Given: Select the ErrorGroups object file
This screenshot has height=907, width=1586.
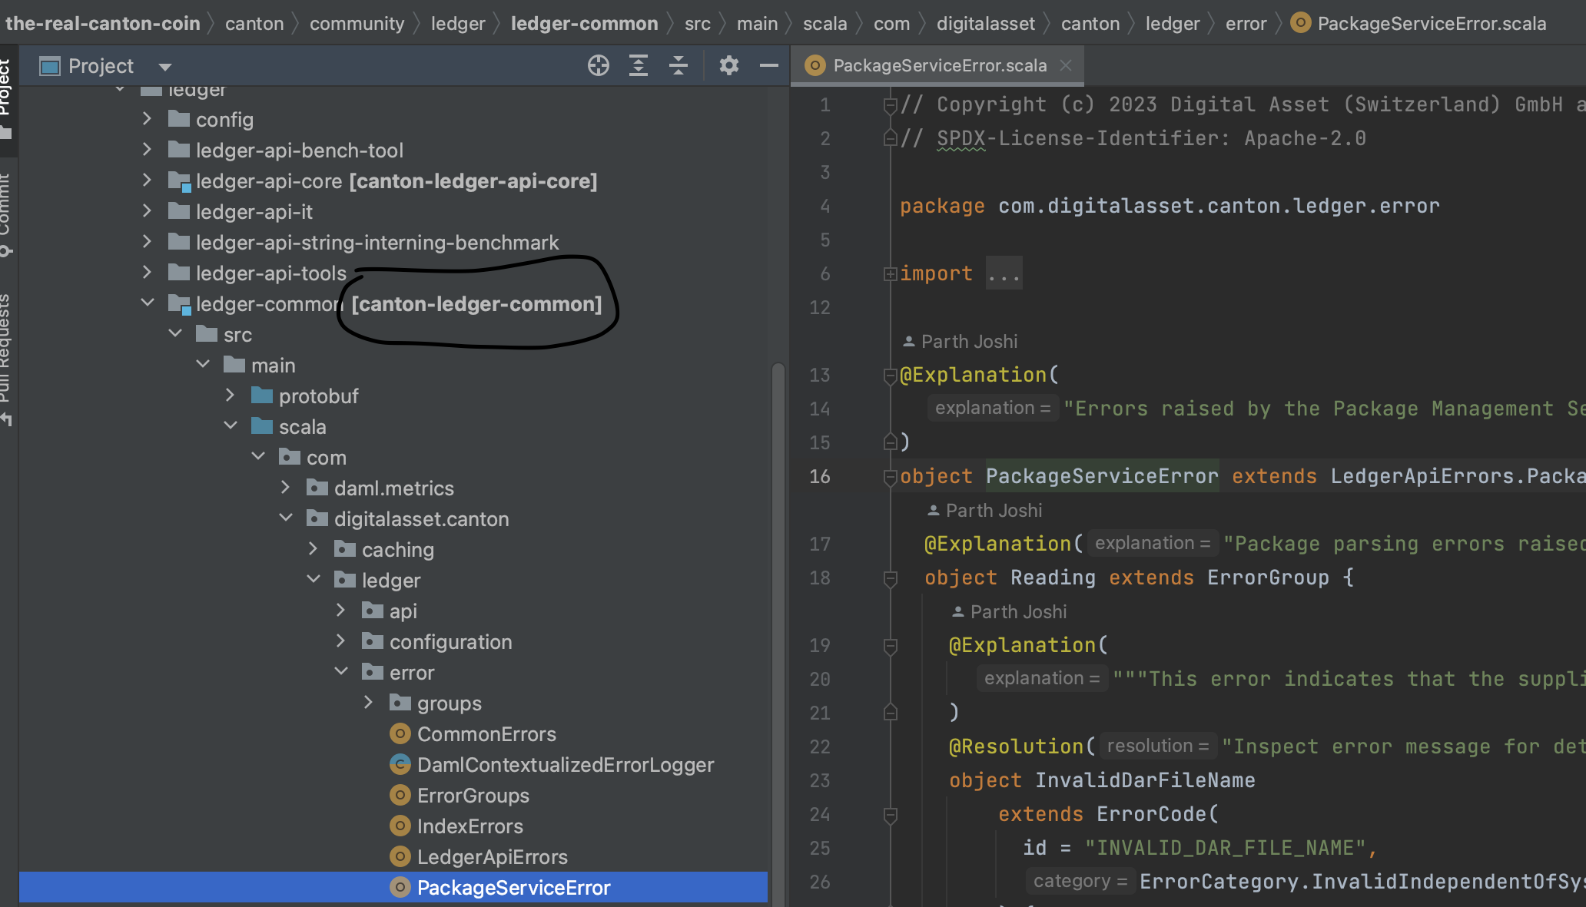Looking at the screenshot, I should coord(473,796).
